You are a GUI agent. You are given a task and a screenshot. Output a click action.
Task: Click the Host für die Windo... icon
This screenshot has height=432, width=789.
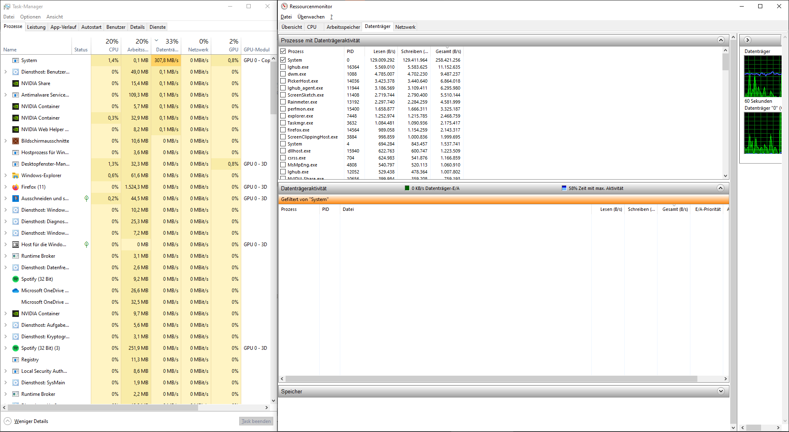tap(16, 245)
